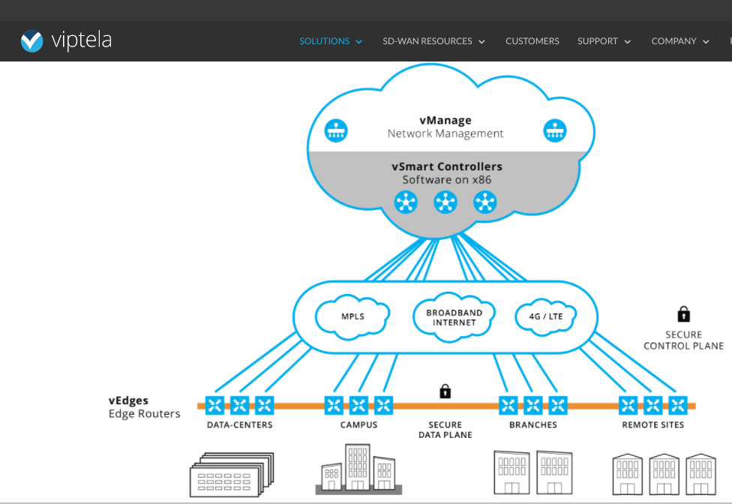Viewport: 732px width, 504px height.
Task: Click the viptela wordmark text link
Action: (x=81, y=40)
